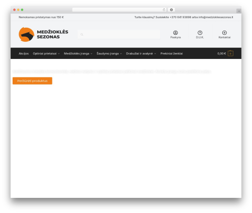252x213 pixels.
Task: Click the D.U.K. label
Action: click(x=200, y=37)
